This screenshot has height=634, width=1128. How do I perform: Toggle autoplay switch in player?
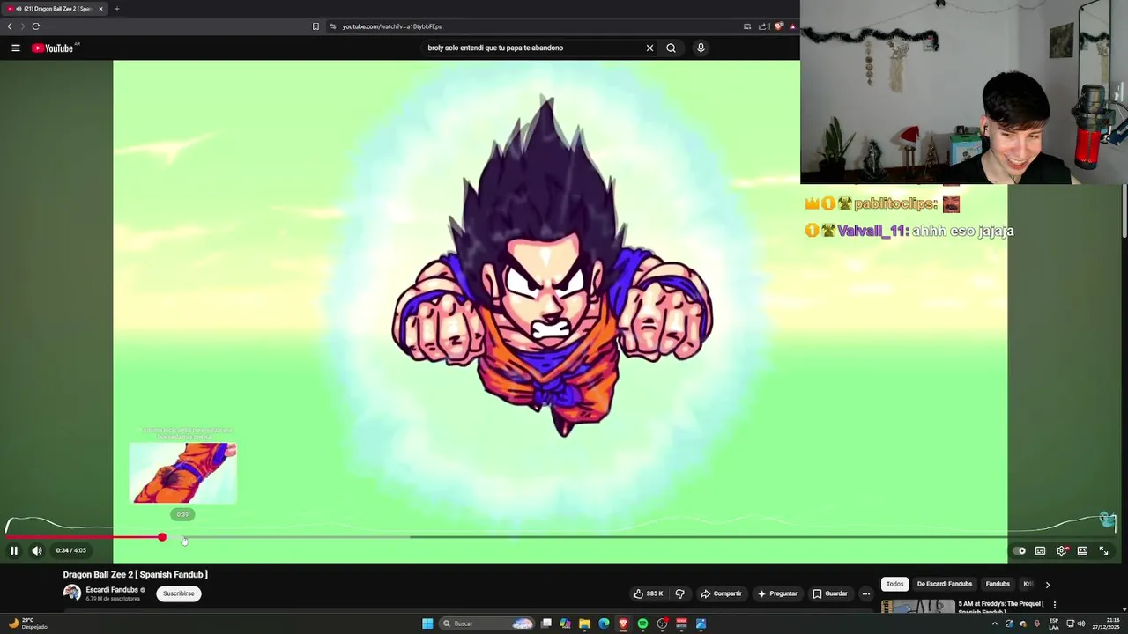pos(1019,550)
